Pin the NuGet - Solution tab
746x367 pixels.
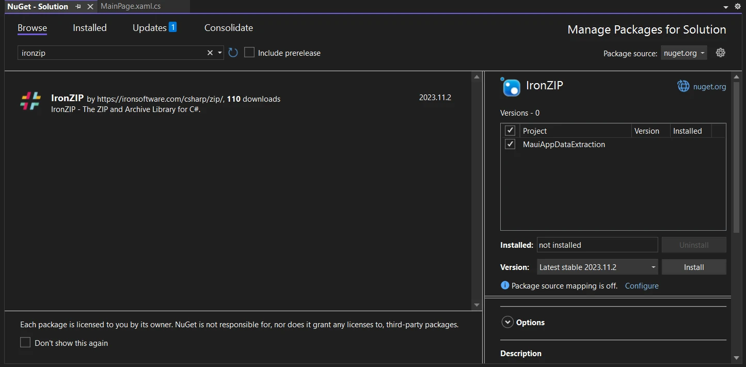tap(78, 7)
